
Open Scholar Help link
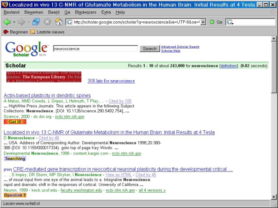tap(170, 51)
